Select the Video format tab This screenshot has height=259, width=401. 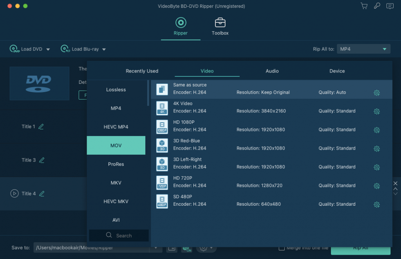tap(207, 71)
